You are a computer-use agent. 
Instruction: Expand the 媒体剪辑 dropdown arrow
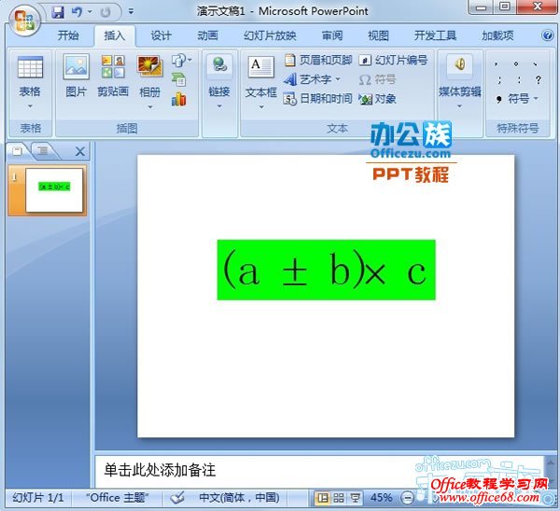pyautogui.click(x=459, y=106)
